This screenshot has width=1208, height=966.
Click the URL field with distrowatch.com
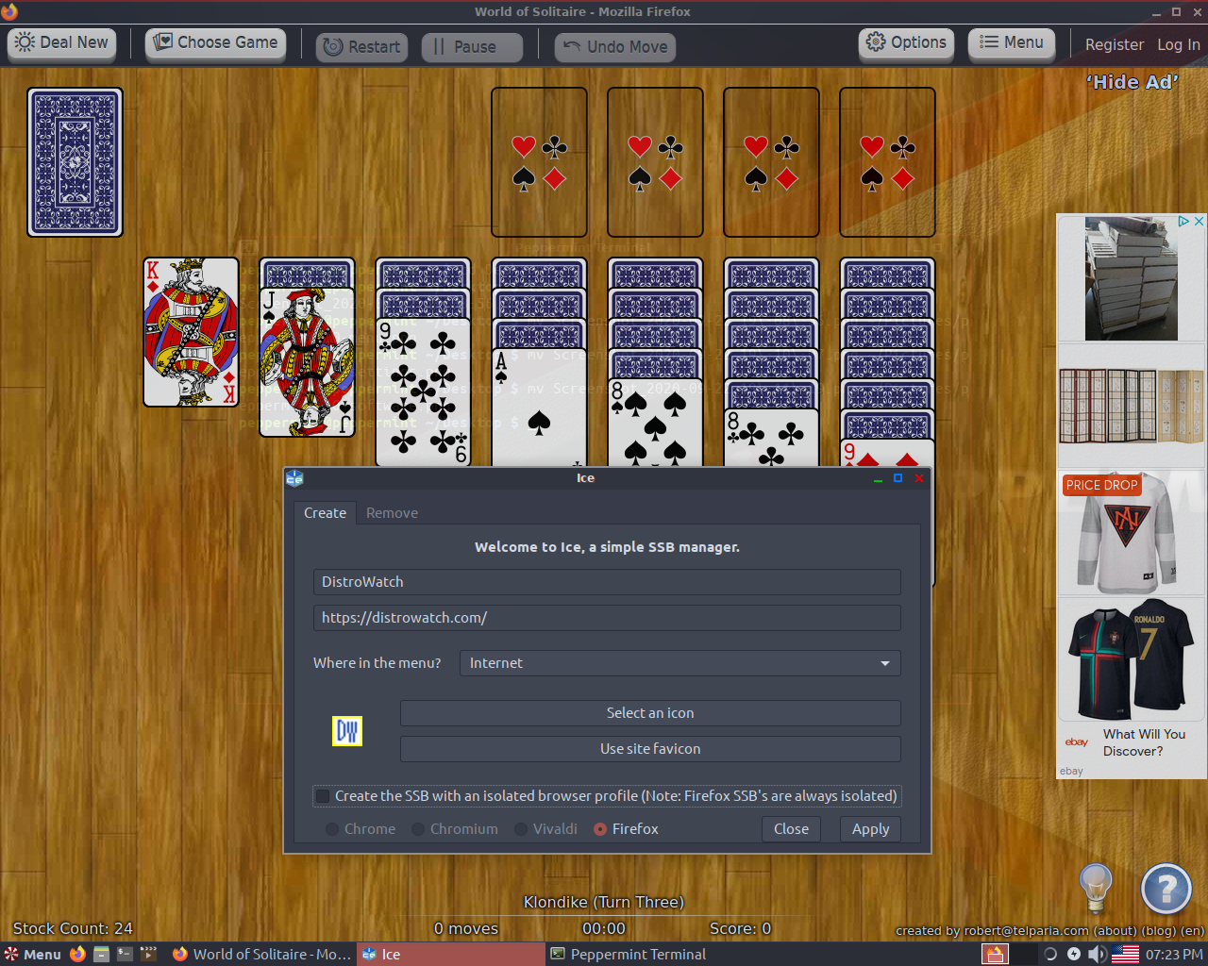tap(607, 618)
